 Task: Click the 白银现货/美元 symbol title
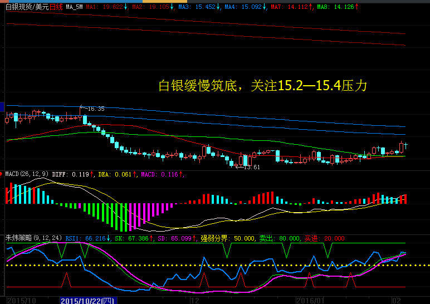click(x=26, y=7)
